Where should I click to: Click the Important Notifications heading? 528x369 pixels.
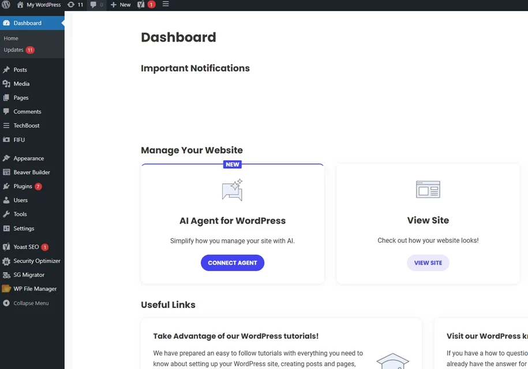195,68
